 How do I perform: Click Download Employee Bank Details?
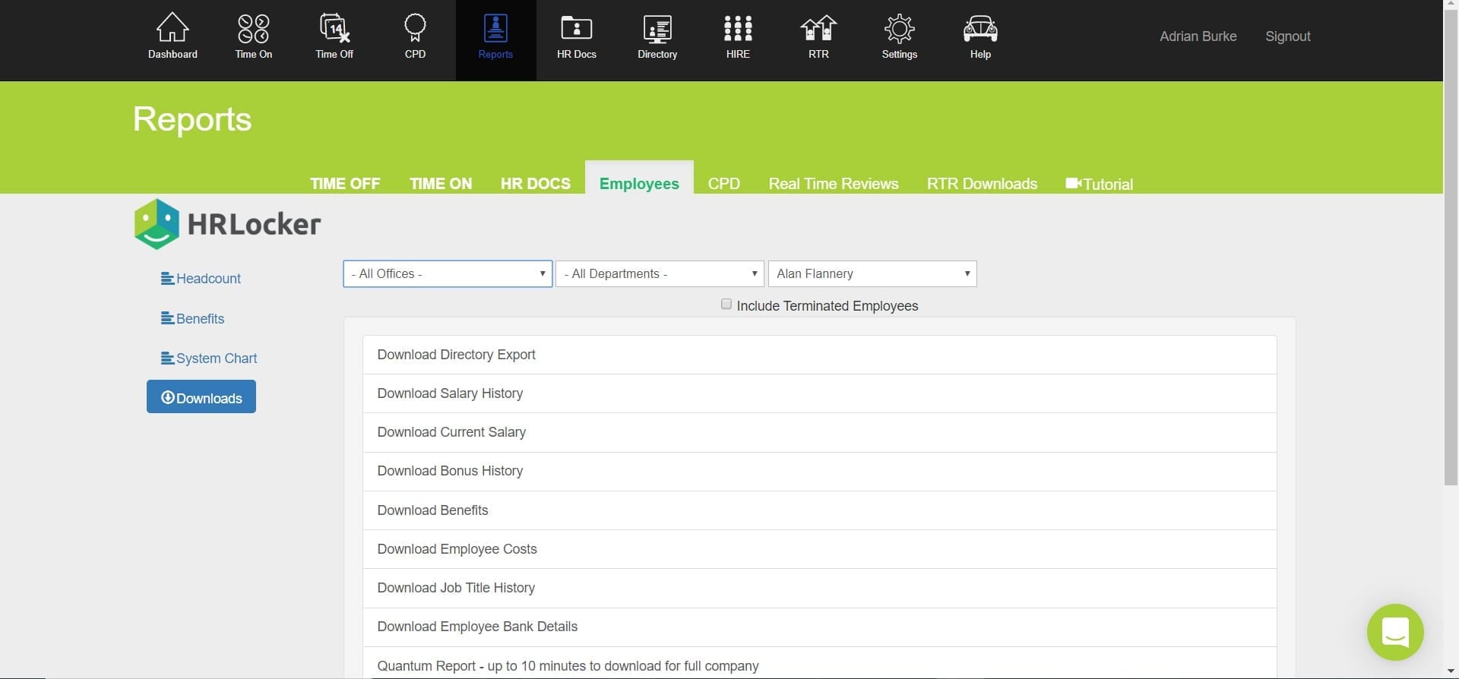coord(819,627)
